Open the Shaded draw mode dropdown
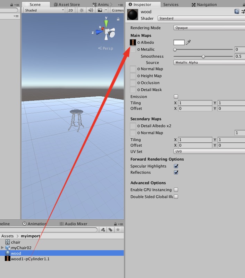Image resolution: width=245 pixels, height=278 pixels. (x=44, y=10)
